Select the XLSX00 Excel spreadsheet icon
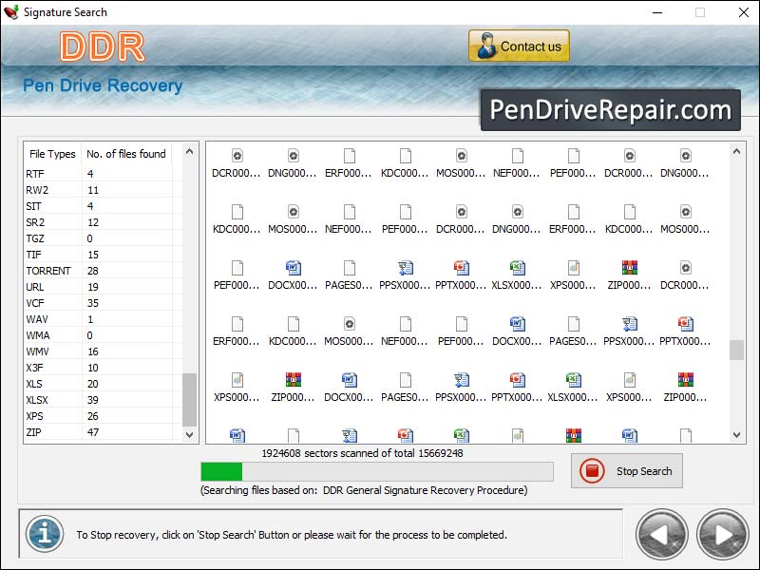This screenshot has width=760, height=570. tap(518, 267)
